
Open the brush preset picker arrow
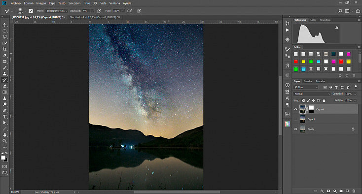(x=25, y=11)
